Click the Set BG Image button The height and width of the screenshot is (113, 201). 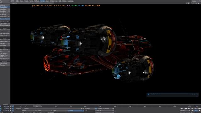point(5,57)
